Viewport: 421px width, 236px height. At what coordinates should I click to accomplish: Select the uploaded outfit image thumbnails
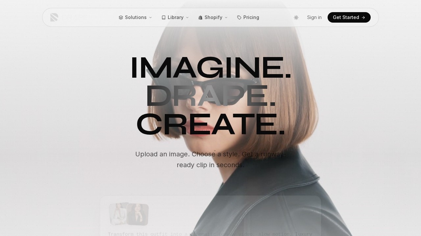coord(129,214)
